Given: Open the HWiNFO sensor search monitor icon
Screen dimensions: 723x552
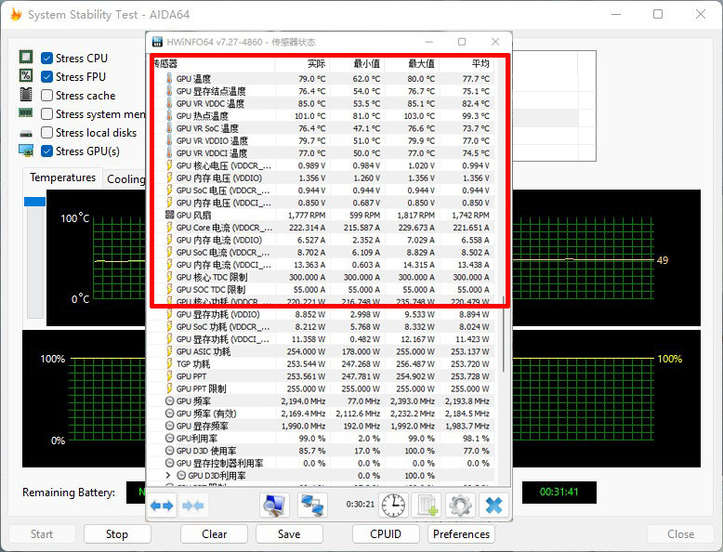Looking at the screenshot, I should (275, 506).
